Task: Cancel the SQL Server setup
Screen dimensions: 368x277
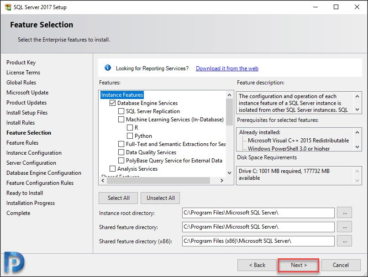Action: 341,265
